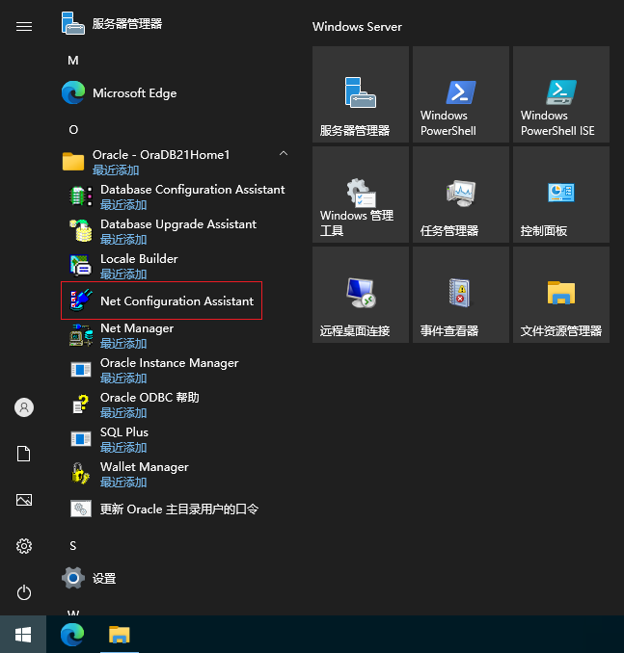Click the Power button in Start sidebar
624x653 pixels.
[24, 592]
